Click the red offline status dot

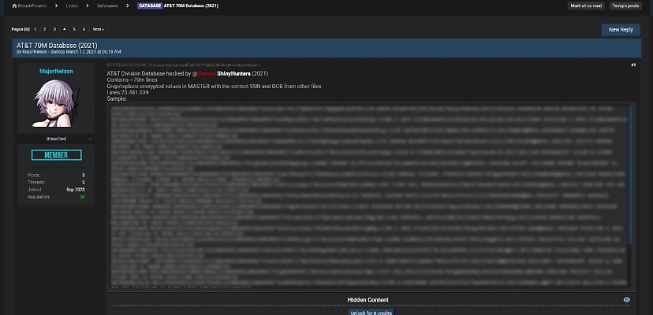click(x=91, y=139)
